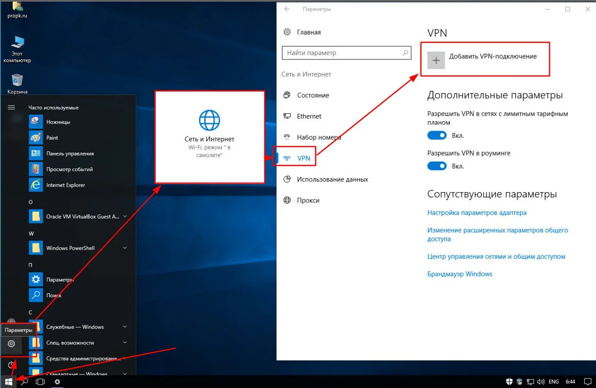Click the Использование данных data usage icon
This screenshot has height=388, width=596.
pyautogui.click(x=287, y=179)
